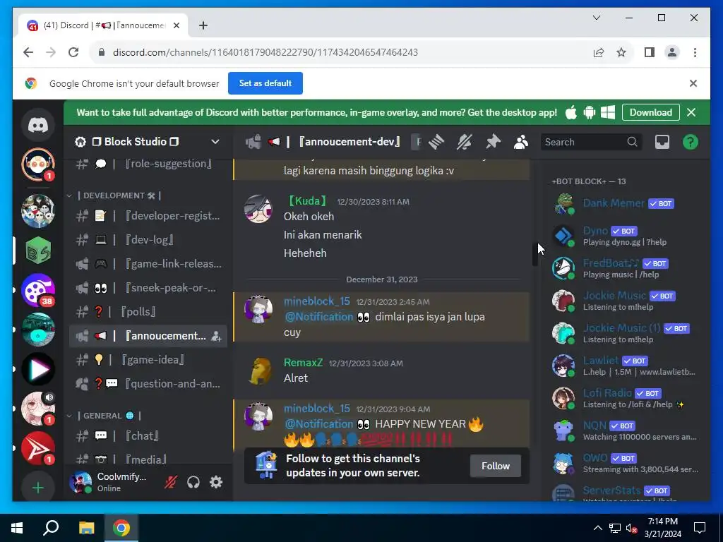Image resolution: width=723 pixels, height=542 pixels.
Task: Click the chat scrollbar thumb
Action: click(535, 253)
